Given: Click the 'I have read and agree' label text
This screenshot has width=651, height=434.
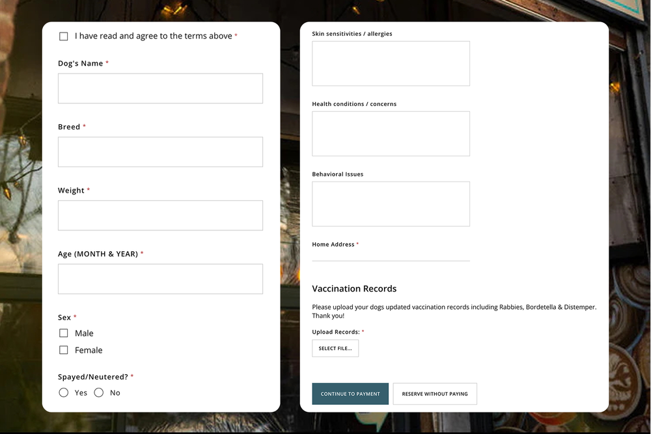Looking at the screenshot, I should tap(154, 36).
